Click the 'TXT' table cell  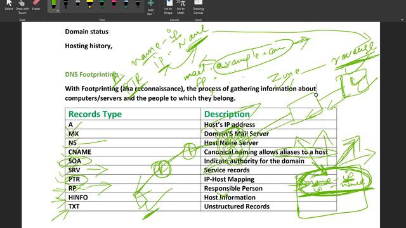click(x=133, y=206)
